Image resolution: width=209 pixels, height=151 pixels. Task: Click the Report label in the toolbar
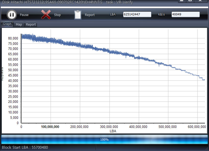tap(90, 15)
